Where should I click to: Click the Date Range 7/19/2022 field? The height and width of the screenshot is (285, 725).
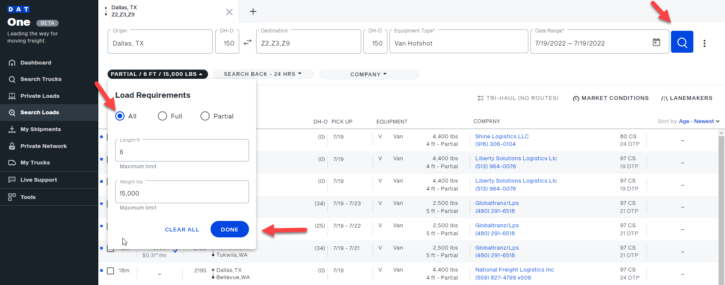599,42
